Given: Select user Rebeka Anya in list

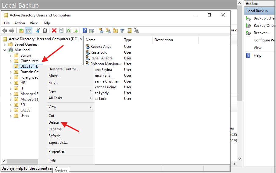Looking at the screenshot, I should pos(101,47).
